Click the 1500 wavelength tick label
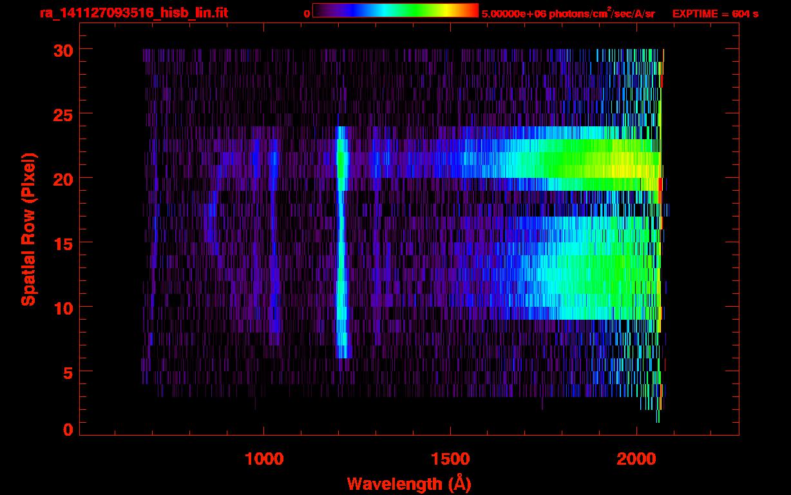 (x=450, y=458)
